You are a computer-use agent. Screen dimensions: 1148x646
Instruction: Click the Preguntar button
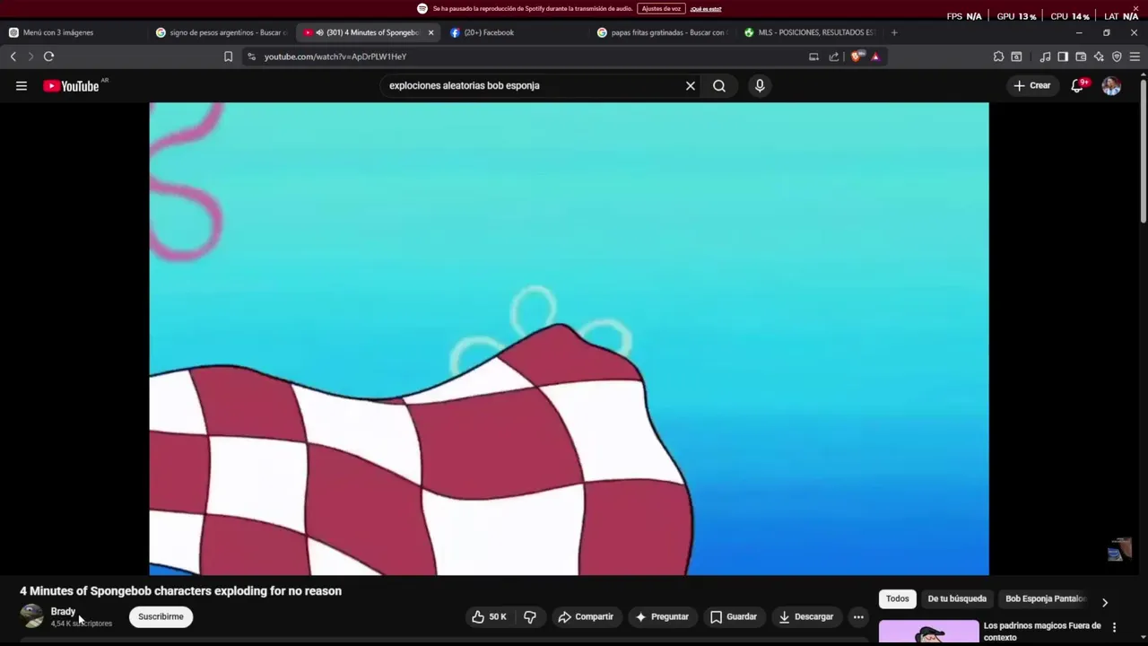coord(662,616)
